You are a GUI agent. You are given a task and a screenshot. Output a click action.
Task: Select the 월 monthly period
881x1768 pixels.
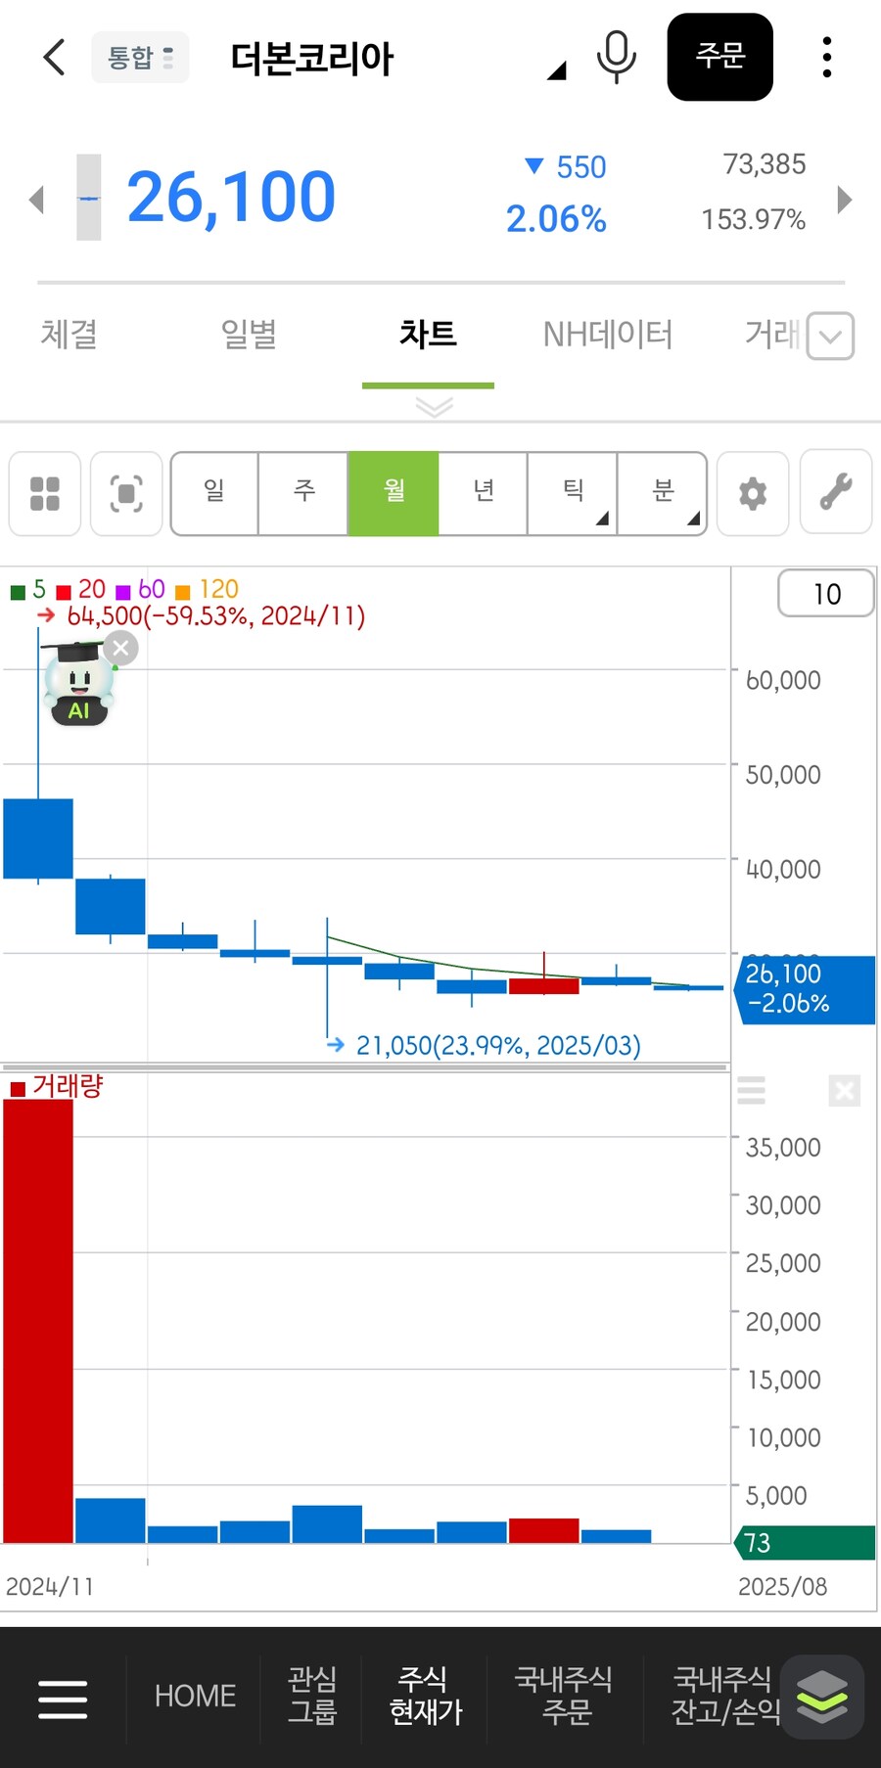tap(394, 493)
